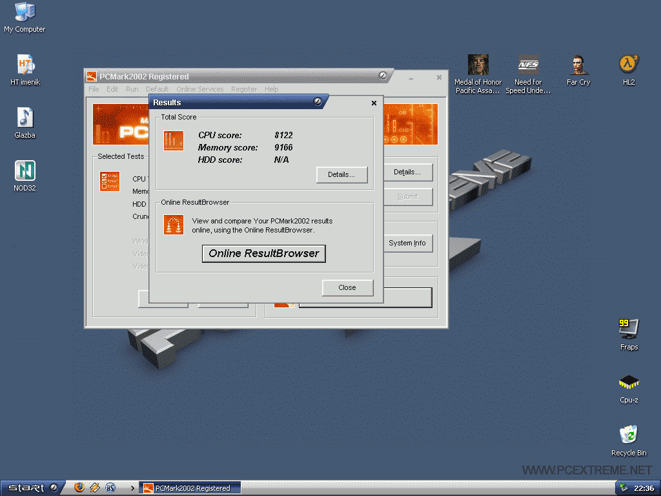Open the Far Cry game icon
661x496 pixels.
tap(578, 65)
